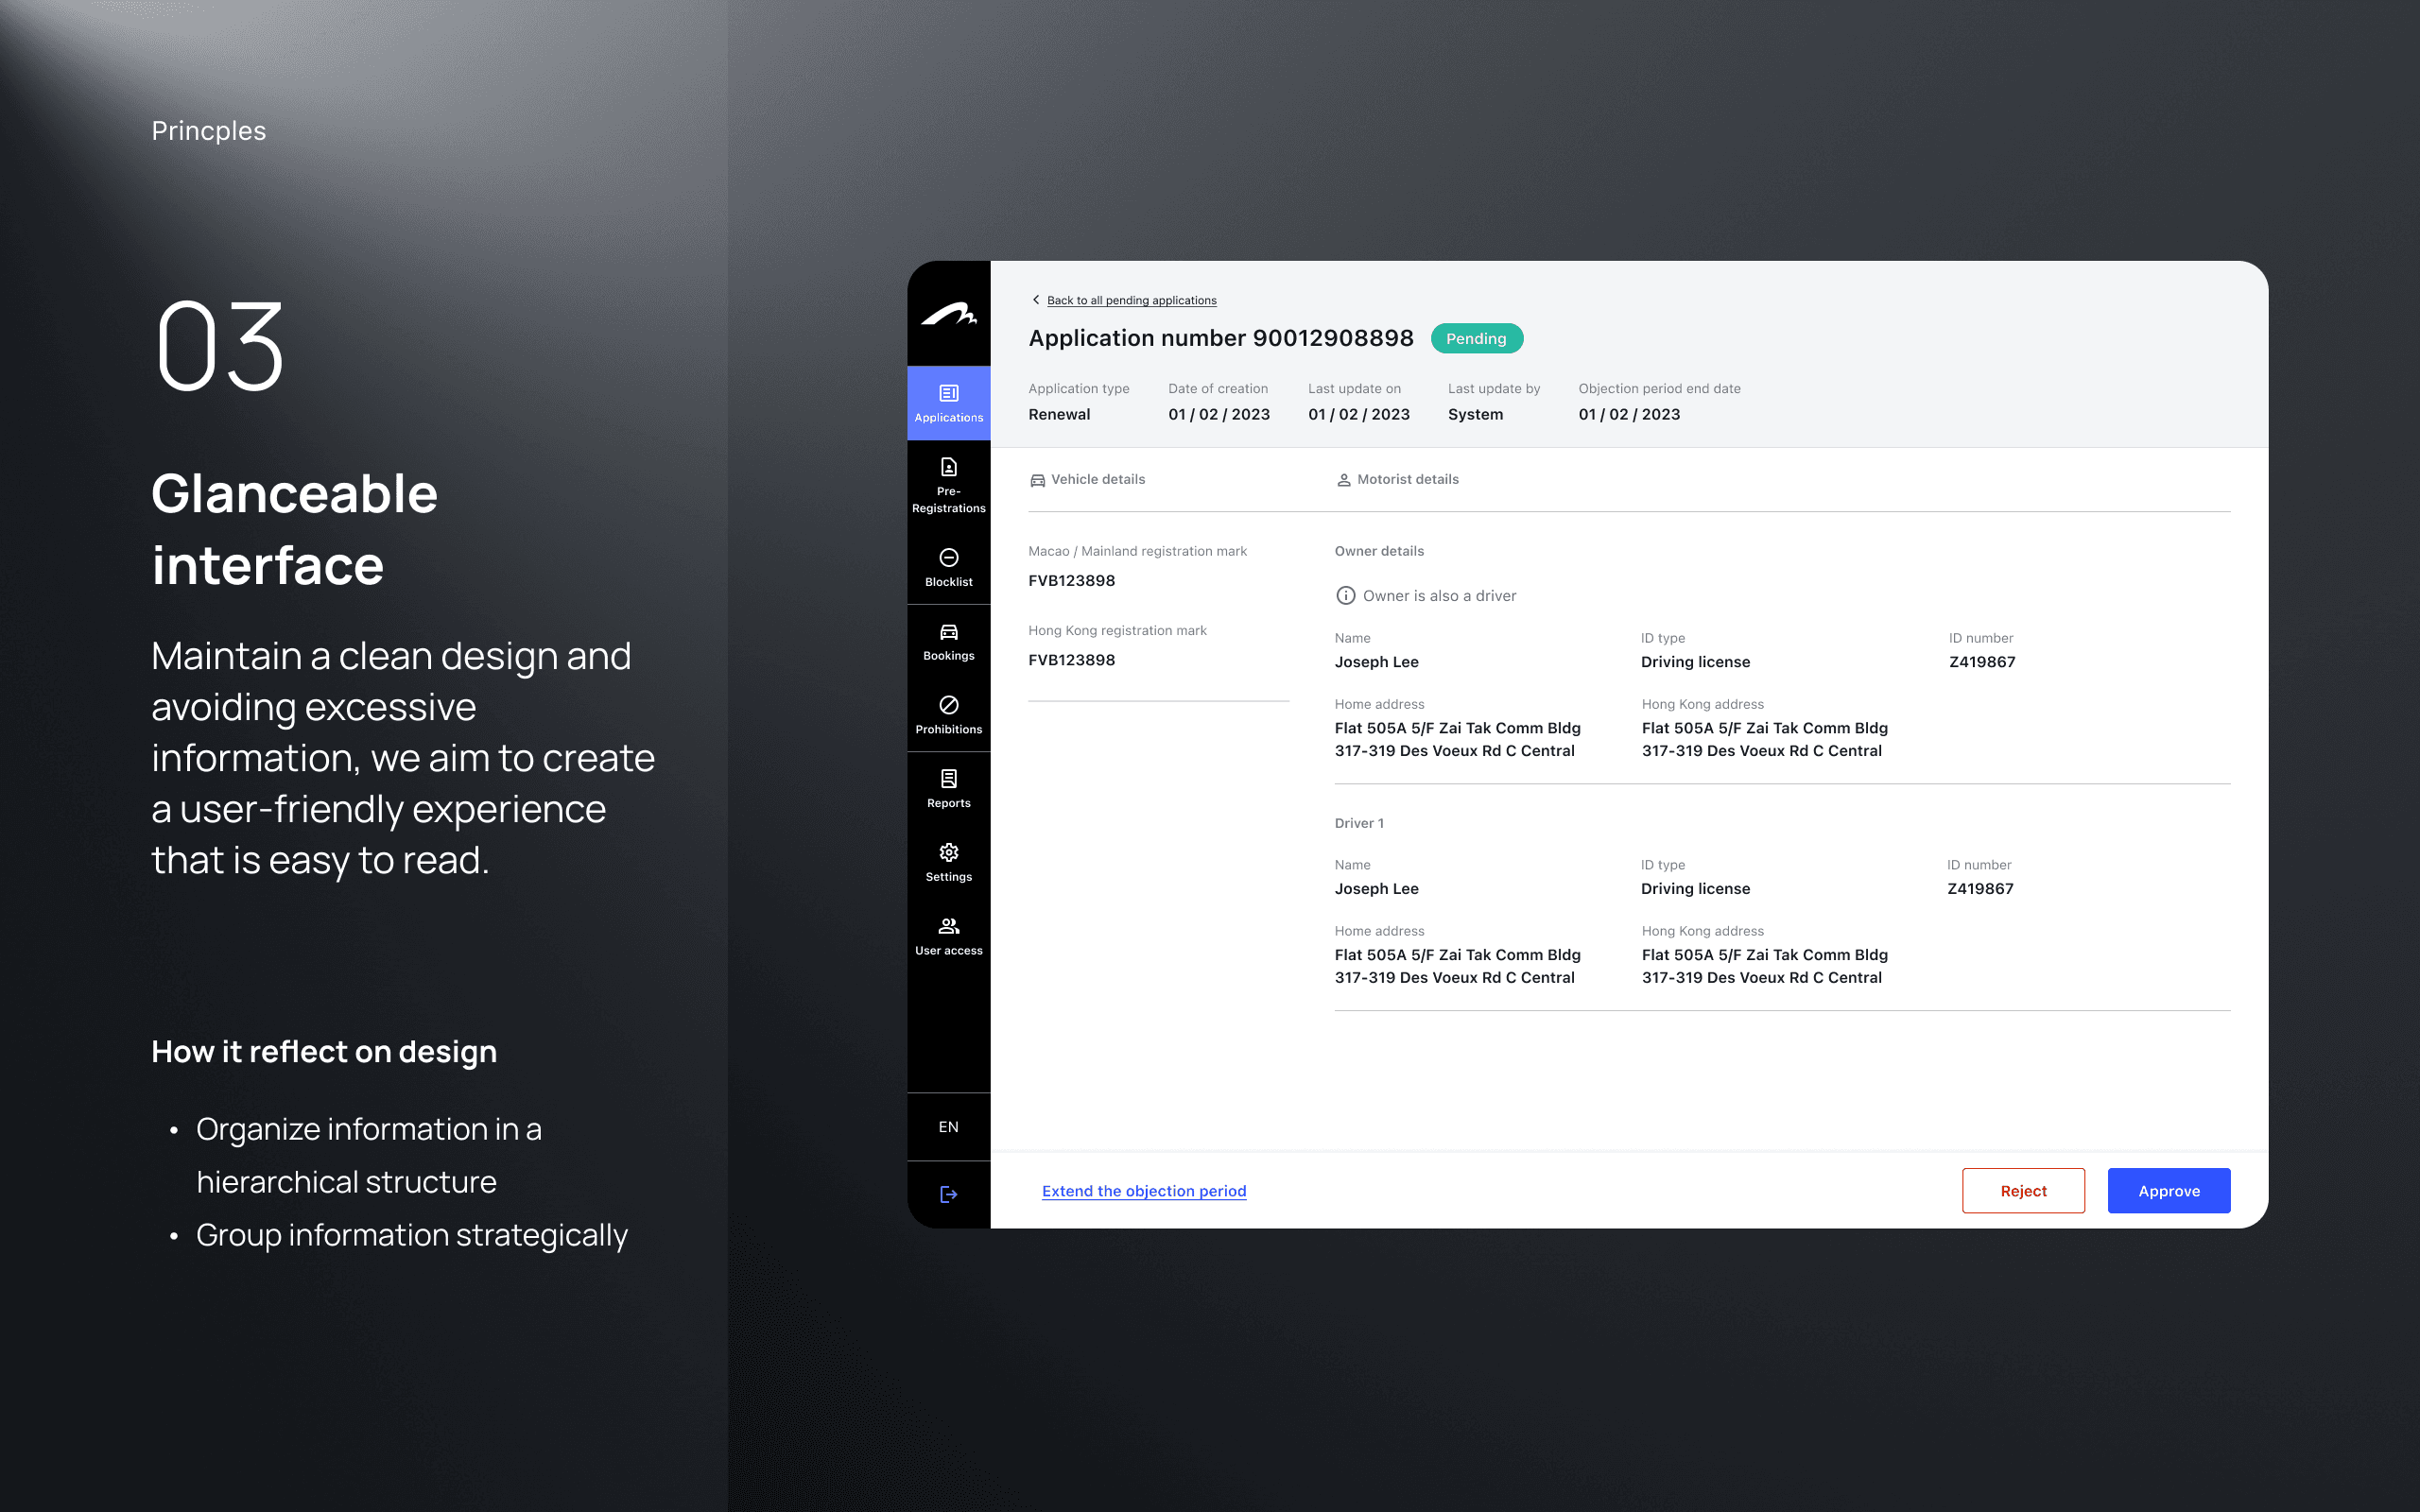This screenshot has width=2420, height=1512.
Task: Switch language via EN selector
Action: coord(948,1127)
